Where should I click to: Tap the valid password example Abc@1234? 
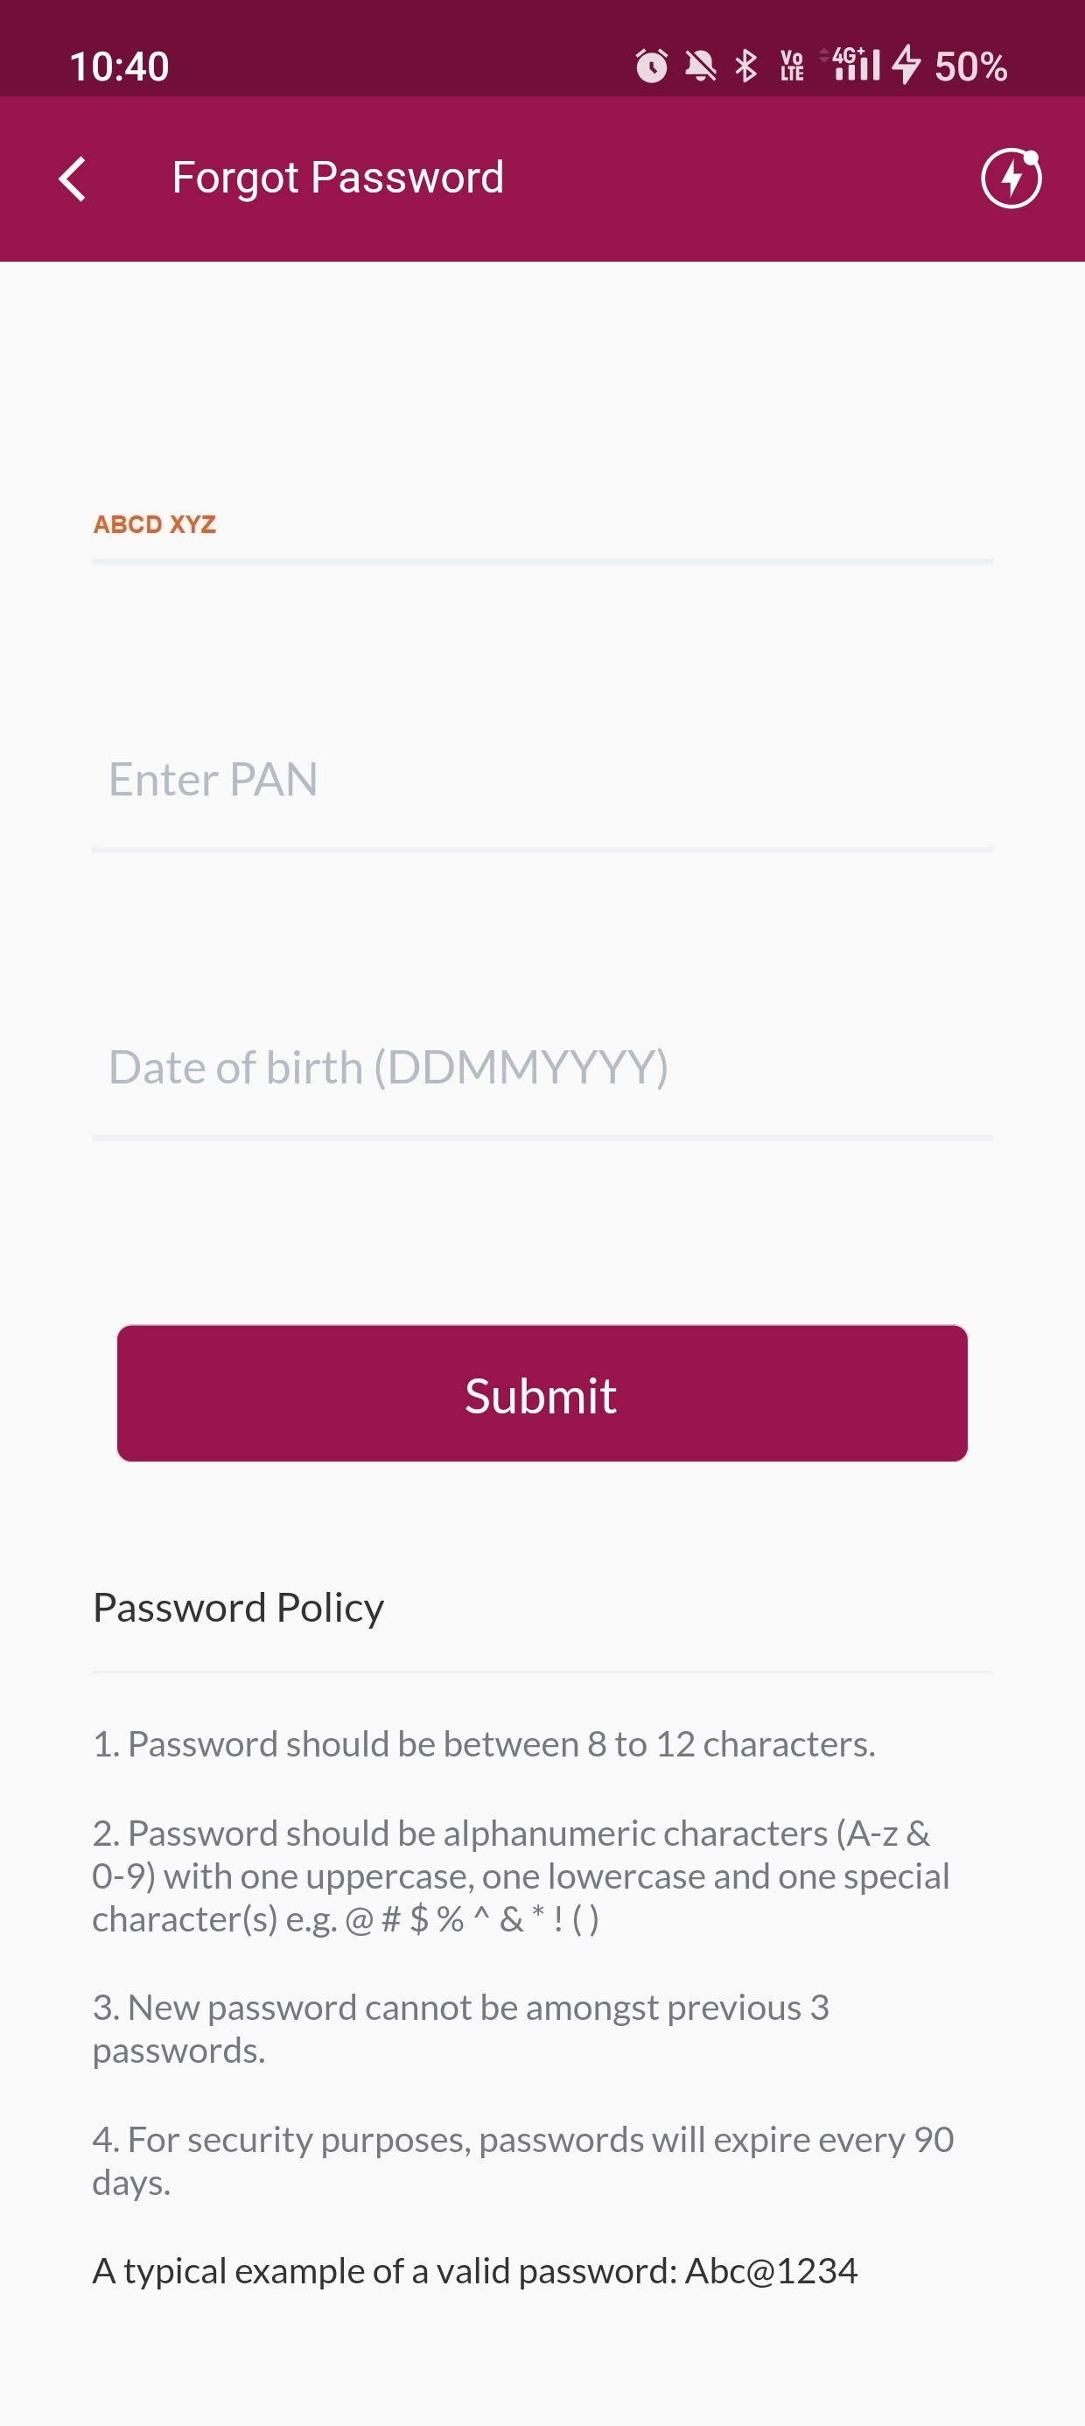(x=474, y=2270)
